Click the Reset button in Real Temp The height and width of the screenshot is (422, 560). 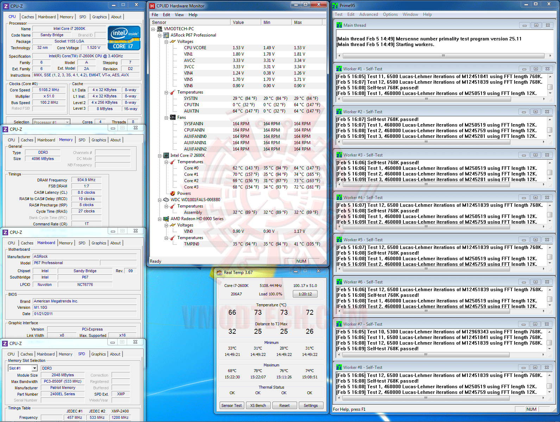point(284,405)
